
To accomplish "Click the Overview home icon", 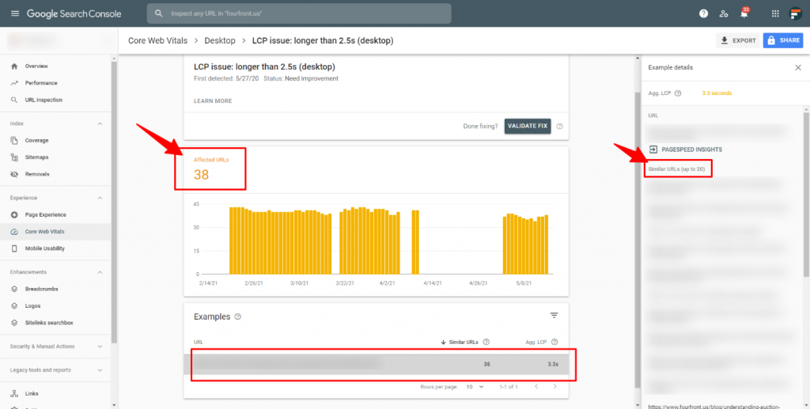I will point(14,66).
